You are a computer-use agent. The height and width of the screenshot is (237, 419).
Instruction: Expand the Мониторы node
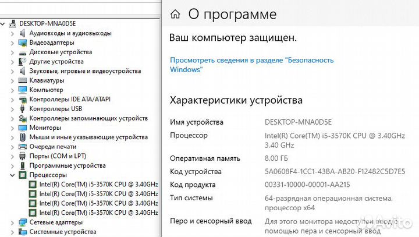[x=12, y=128]
